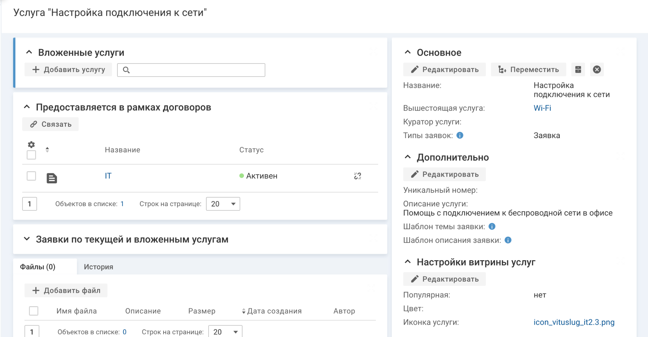
Task: Switch to the История tab
Action: [x=98, y=267]
